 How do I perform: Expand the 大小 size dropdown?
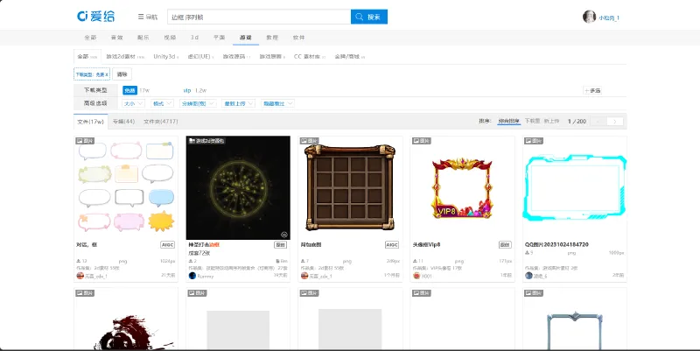(133, 103)
